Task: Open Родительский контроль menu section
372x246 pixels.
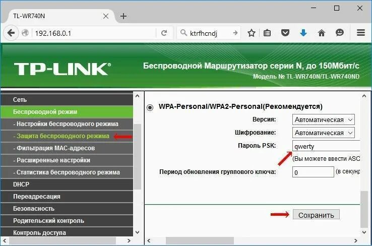Action: point(67,221)
